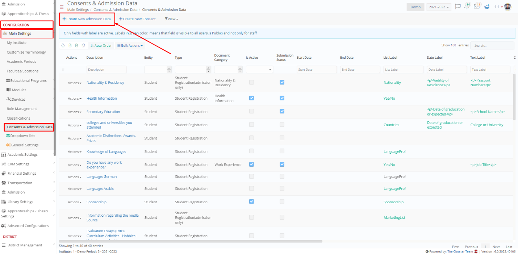
Task: Open notifications bell with 84 badge
Action: pos(467,7)
